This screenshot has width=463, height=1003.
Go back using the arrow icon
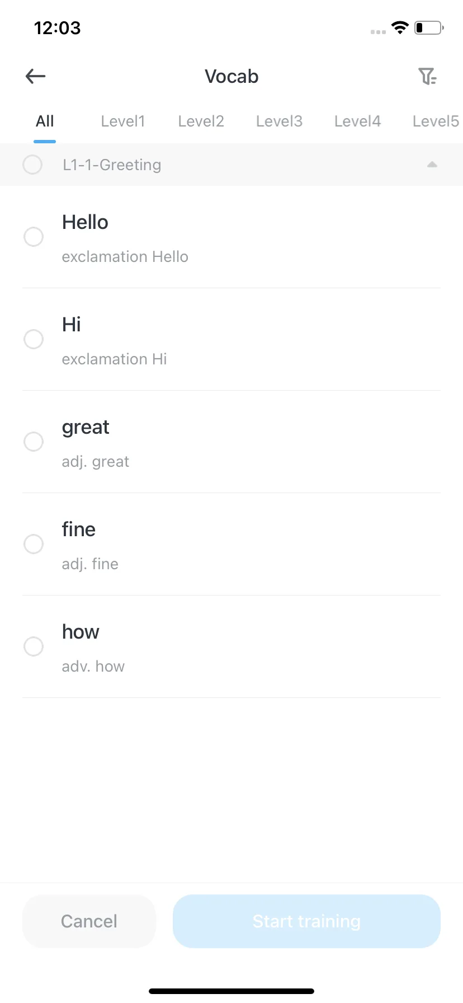pos(35,76)
